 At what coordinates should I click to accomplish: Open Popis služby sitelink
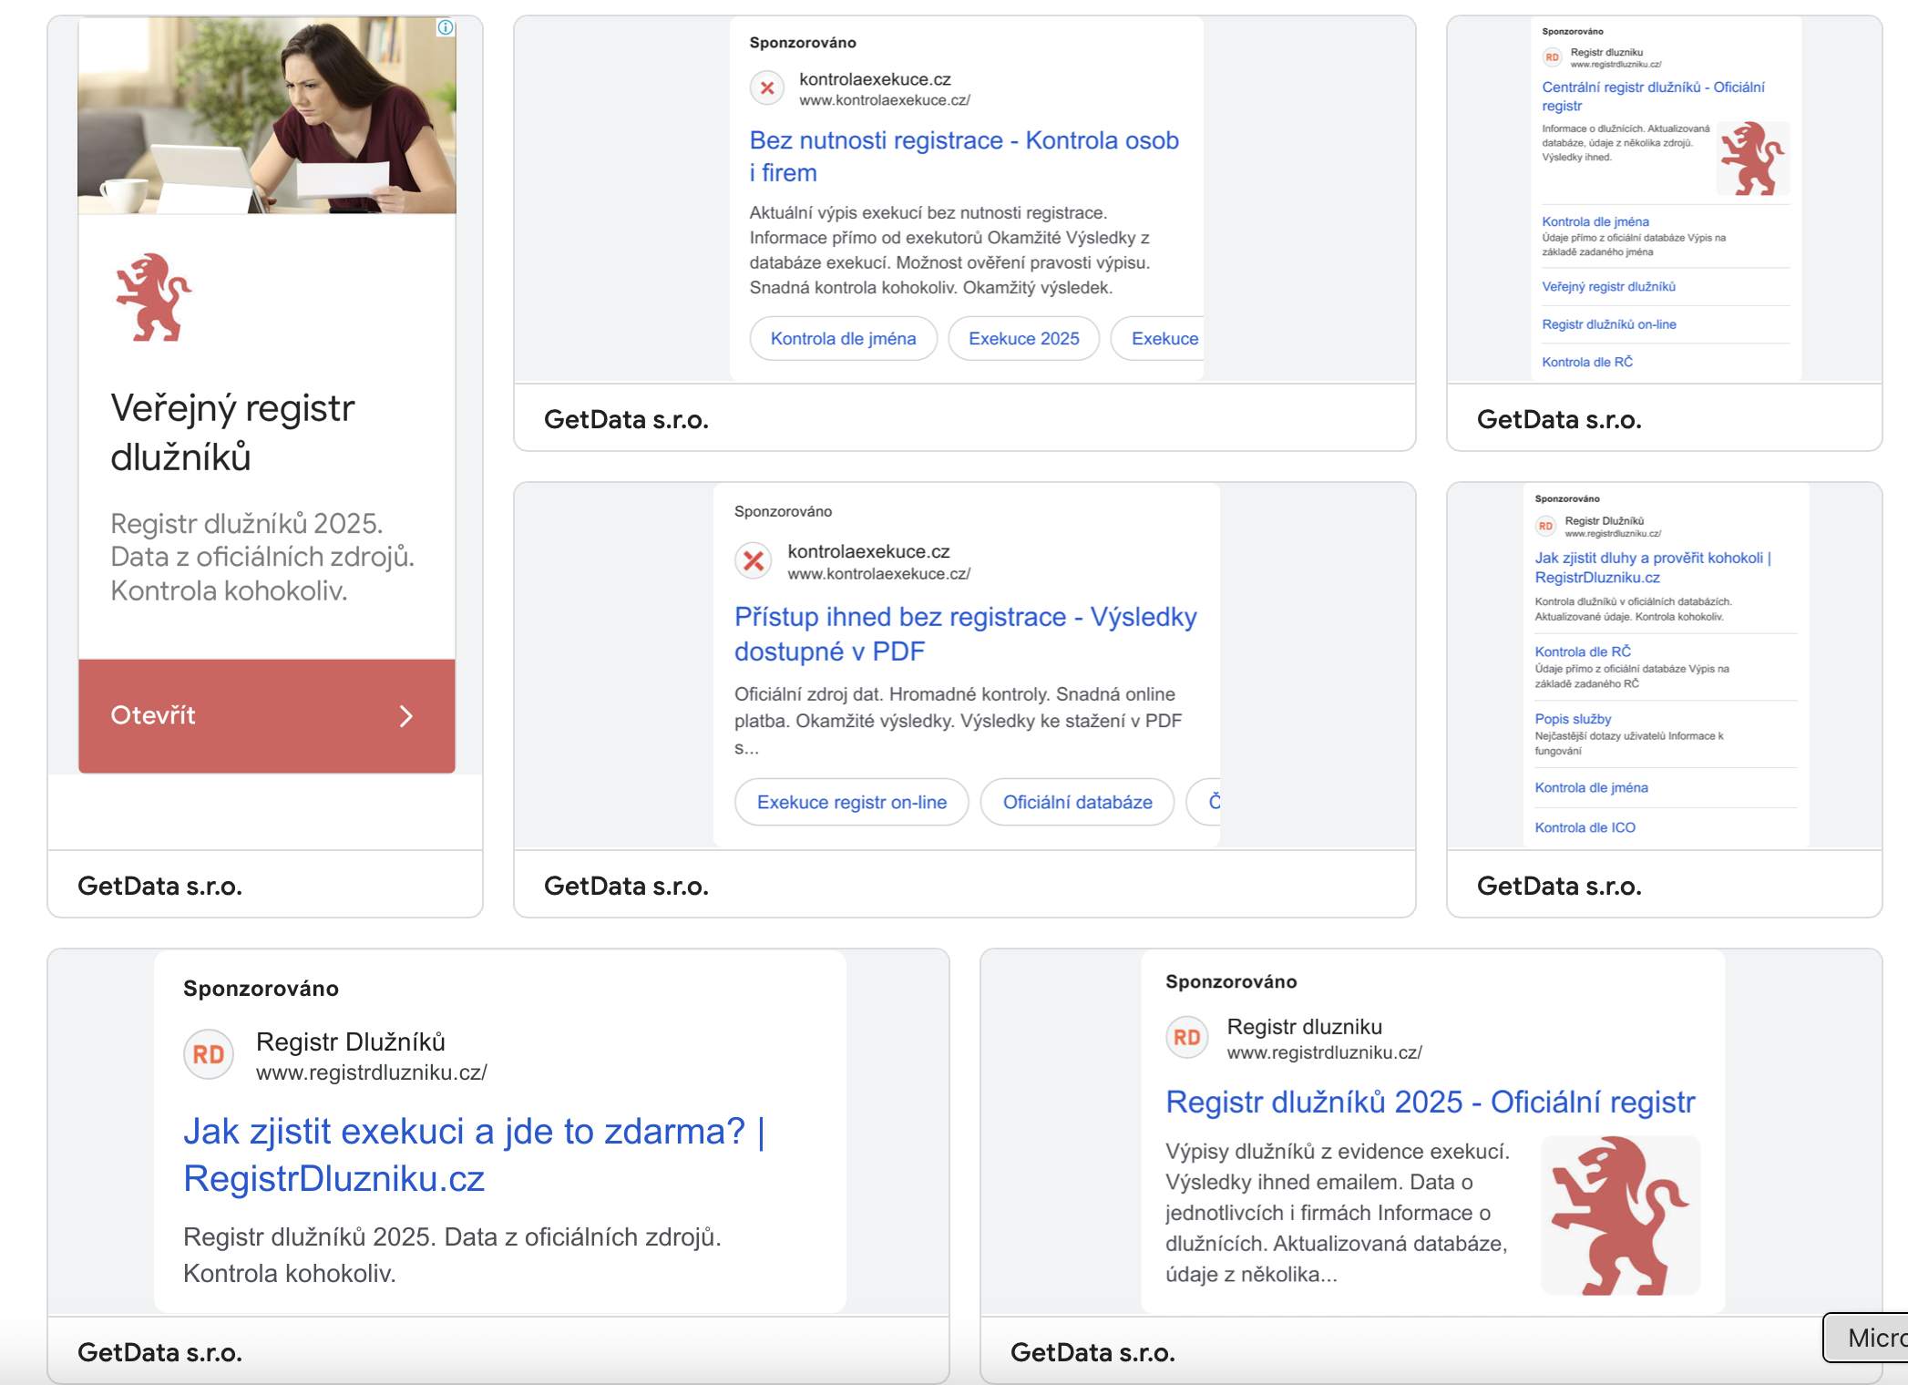pos(1573,719)
